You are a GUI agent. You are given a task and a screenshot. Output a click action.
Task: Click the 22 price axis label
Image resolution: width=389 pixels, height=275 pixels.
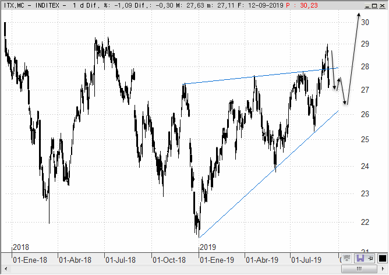[x=365, y=222]
